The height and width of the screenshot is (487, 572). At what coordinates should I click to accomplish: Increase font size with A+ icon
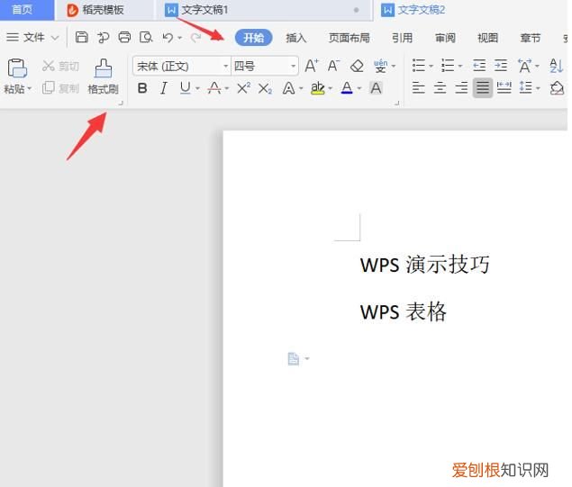(312, 66)
